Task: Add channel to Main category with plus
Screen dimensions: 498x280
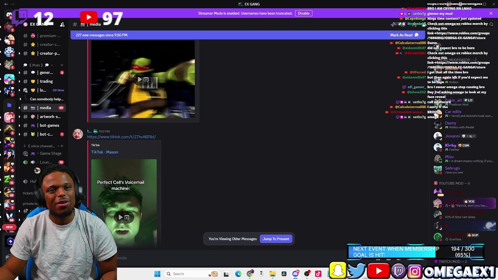Action: (62, 65)
